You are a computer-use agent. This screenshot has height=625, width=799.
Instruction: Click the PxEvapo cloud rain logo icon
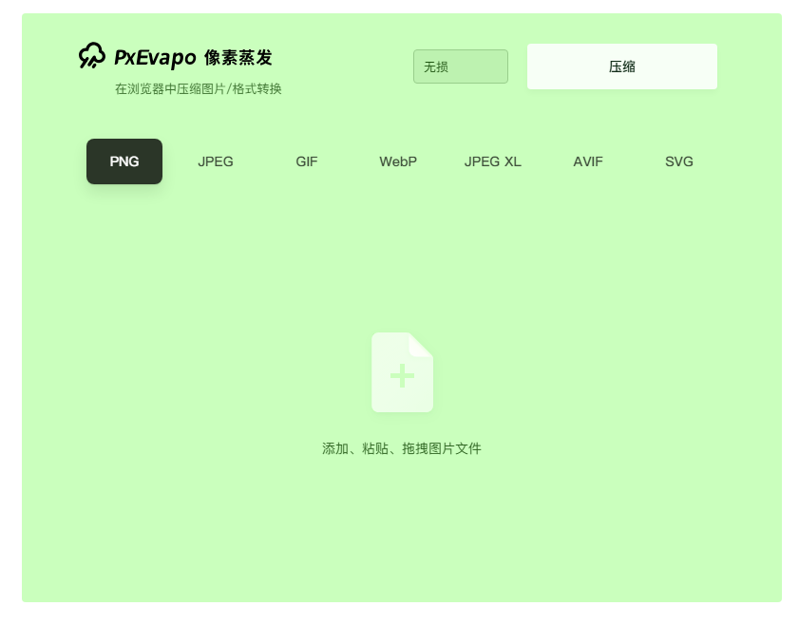(92, 56)
